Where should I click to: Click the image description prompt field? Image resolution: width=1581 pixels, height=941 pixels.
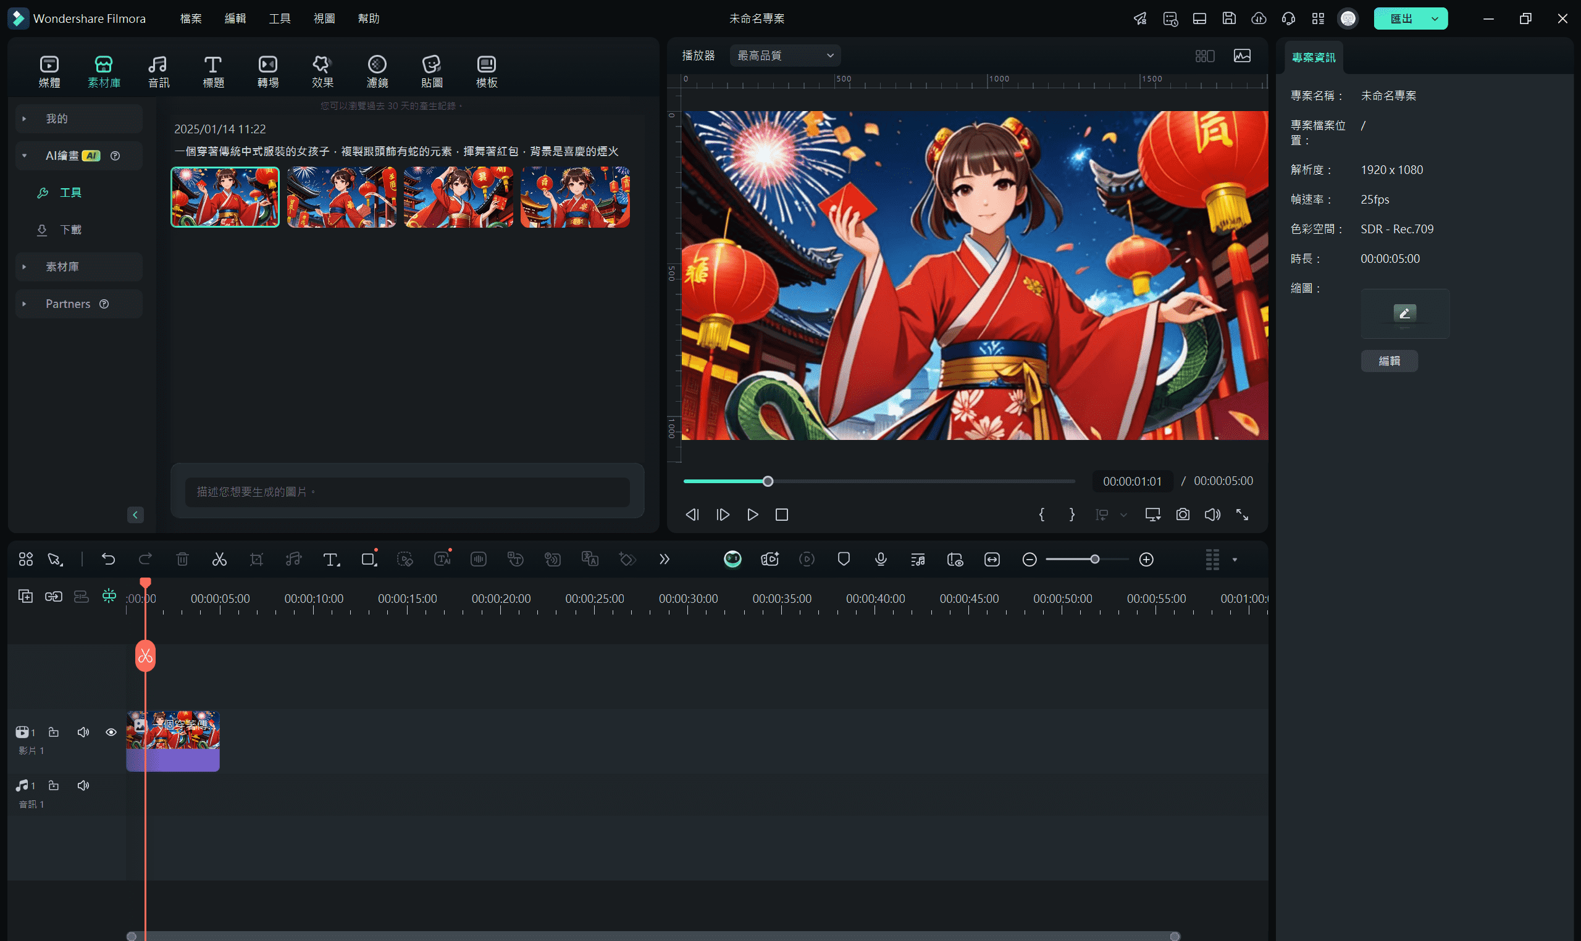[x=408, y=492]
